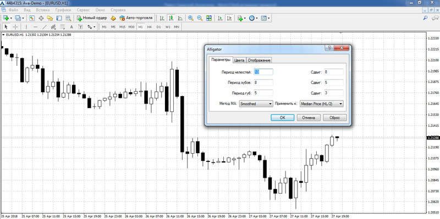The image size is (440, 219).
Task: Choose the horizontal line tool
Action: [35, 27]
